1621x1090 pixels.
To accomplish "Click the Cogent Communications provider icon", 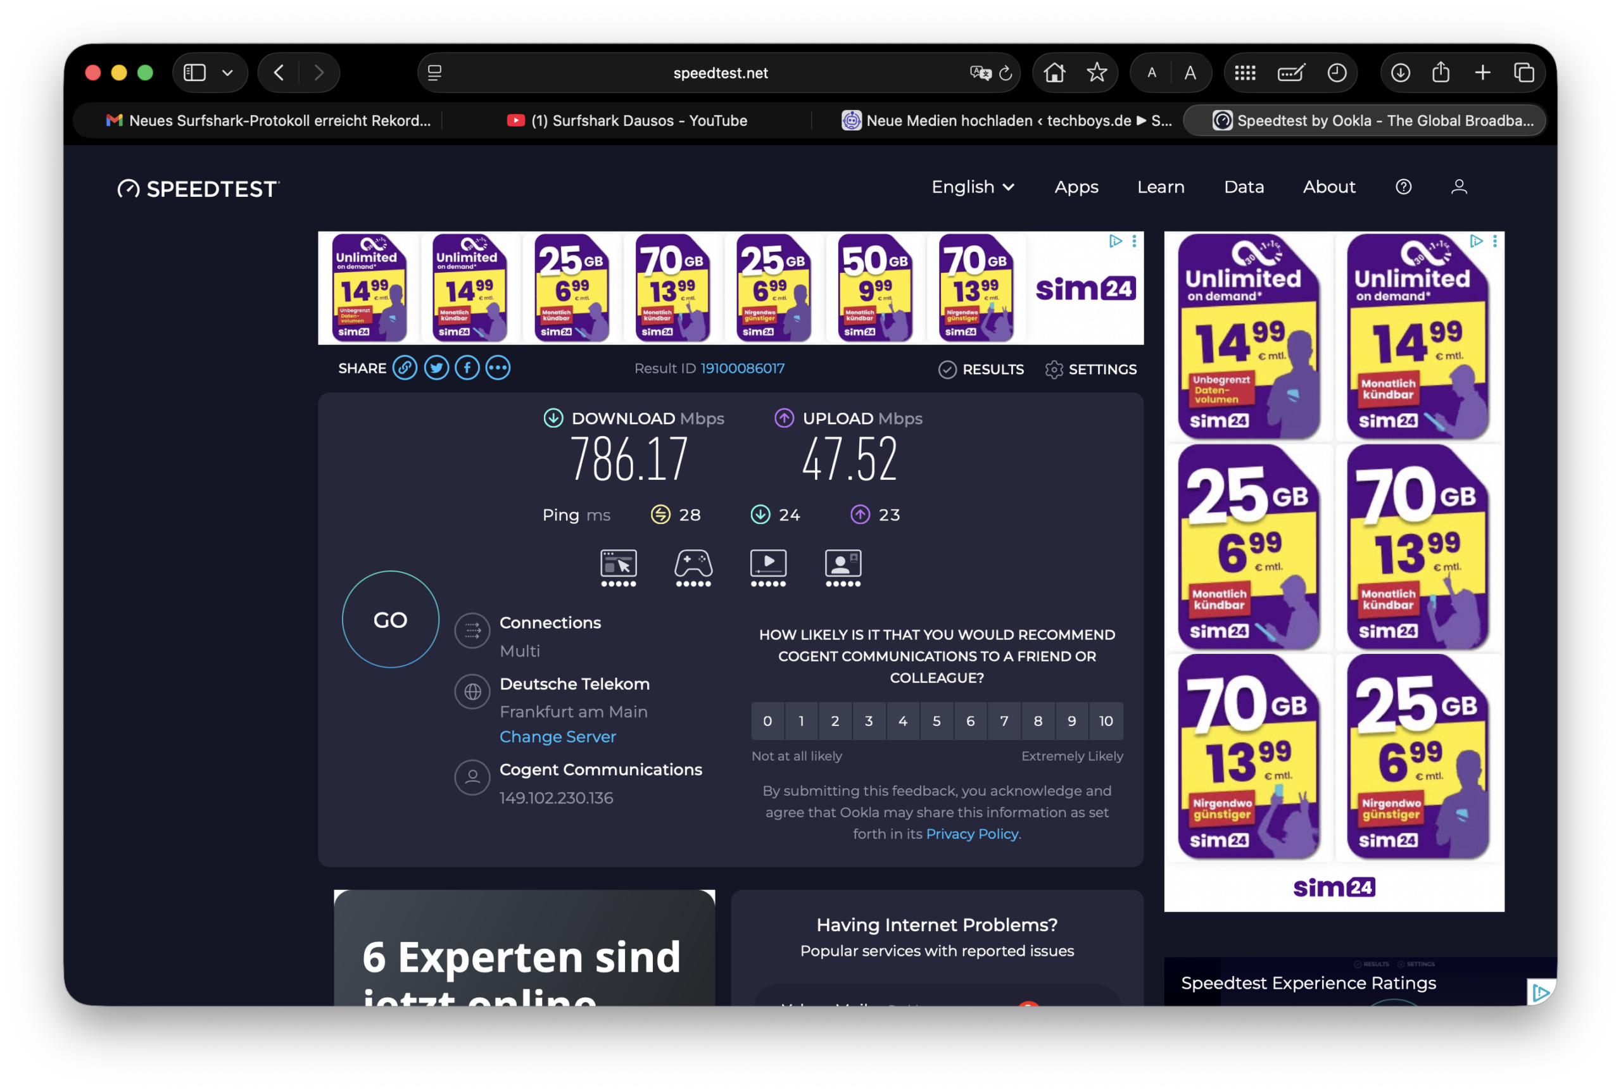I will tap(472, 777).
